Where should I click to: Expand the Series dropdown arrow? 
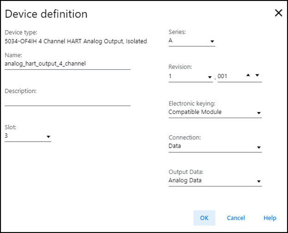tap(212, 42)
